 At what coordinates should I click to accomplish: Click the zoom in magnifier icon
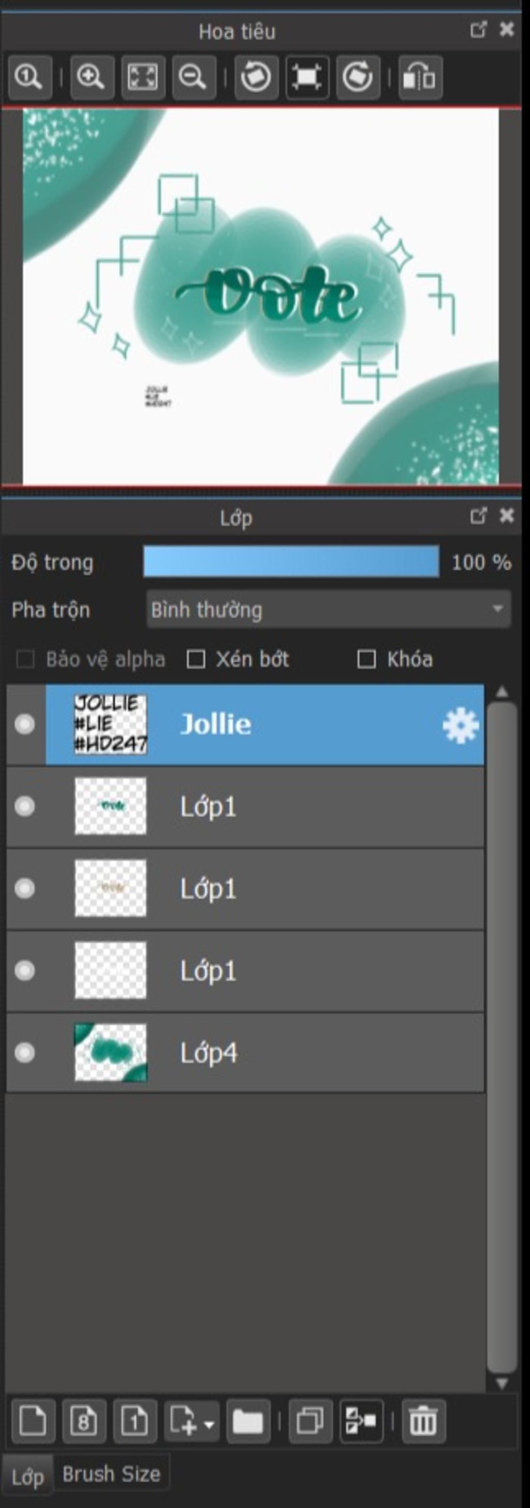click(x=92, y=77)
